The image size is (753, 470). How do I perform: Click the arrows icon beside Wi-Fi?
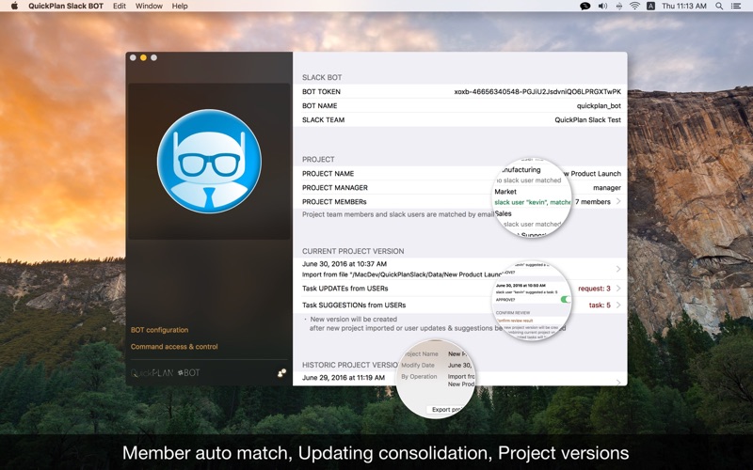[x=619, y=6]
